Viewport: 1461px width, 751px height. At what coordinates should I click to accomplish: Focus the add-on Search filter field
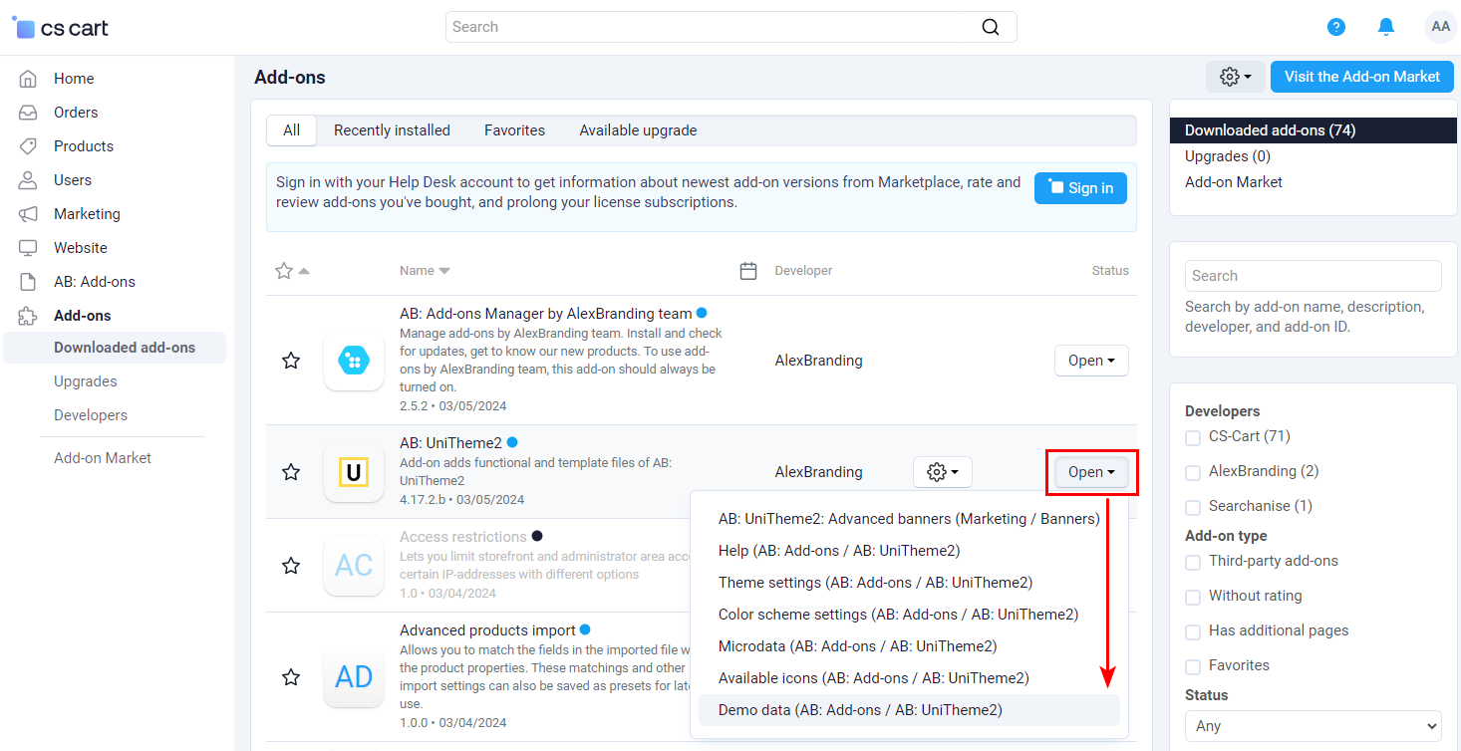(1314, 276)
